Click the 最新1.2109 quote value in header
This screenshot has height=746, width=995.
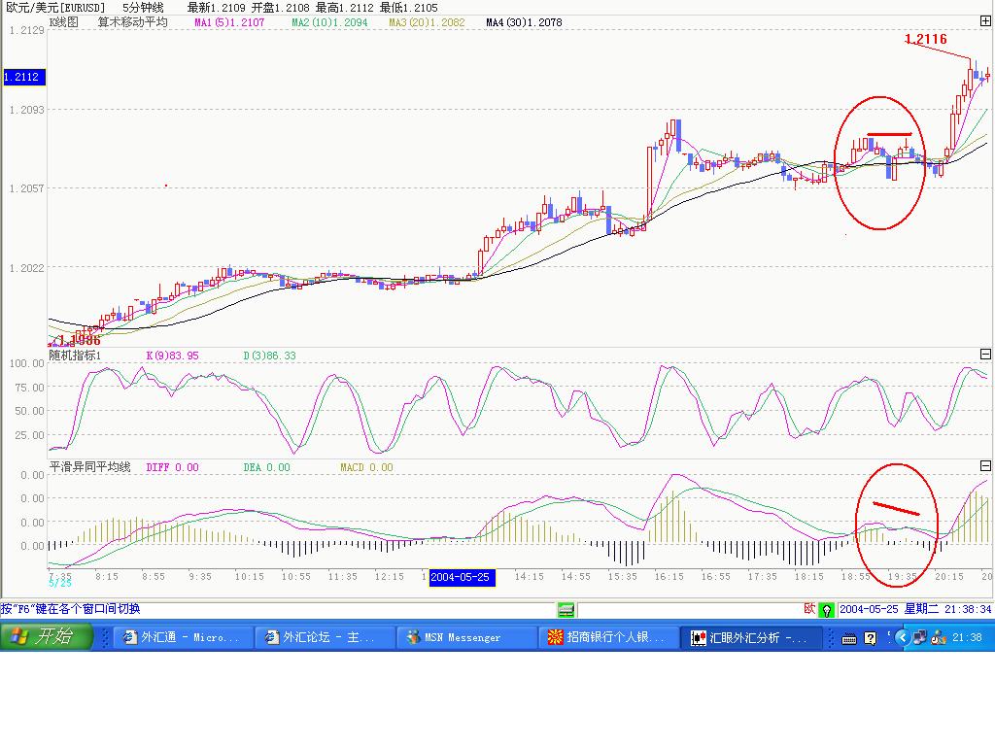pos(217,8)
